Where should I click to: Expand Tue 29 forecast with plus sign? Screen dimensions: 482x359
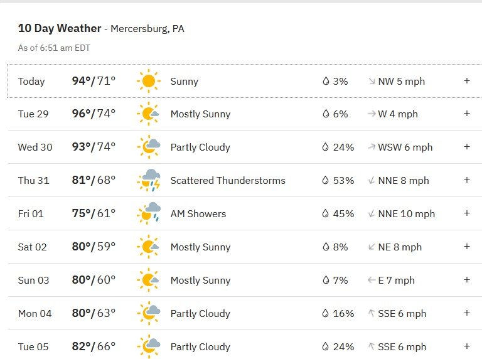point(467,114)
